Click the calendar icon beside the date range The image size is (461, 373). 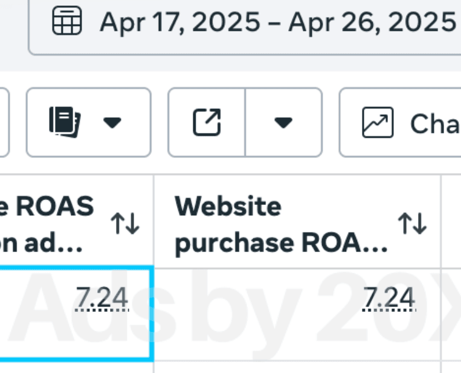click(67, 21)
